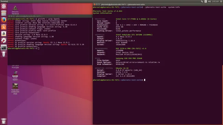The width and height of the screenshot is (223, 125).
Task: Click the 'Cache Size:' row
Action: click(x=110, y=27)
